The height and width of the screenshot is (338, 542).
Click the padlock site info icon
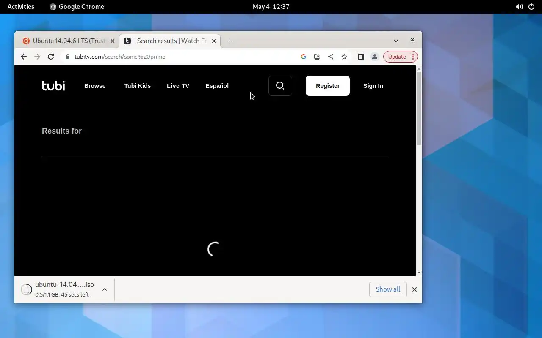click(67, 57)
